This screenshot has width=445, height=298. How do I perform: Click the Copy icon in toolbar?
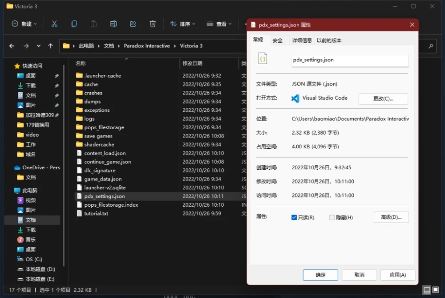coord(74,24)
